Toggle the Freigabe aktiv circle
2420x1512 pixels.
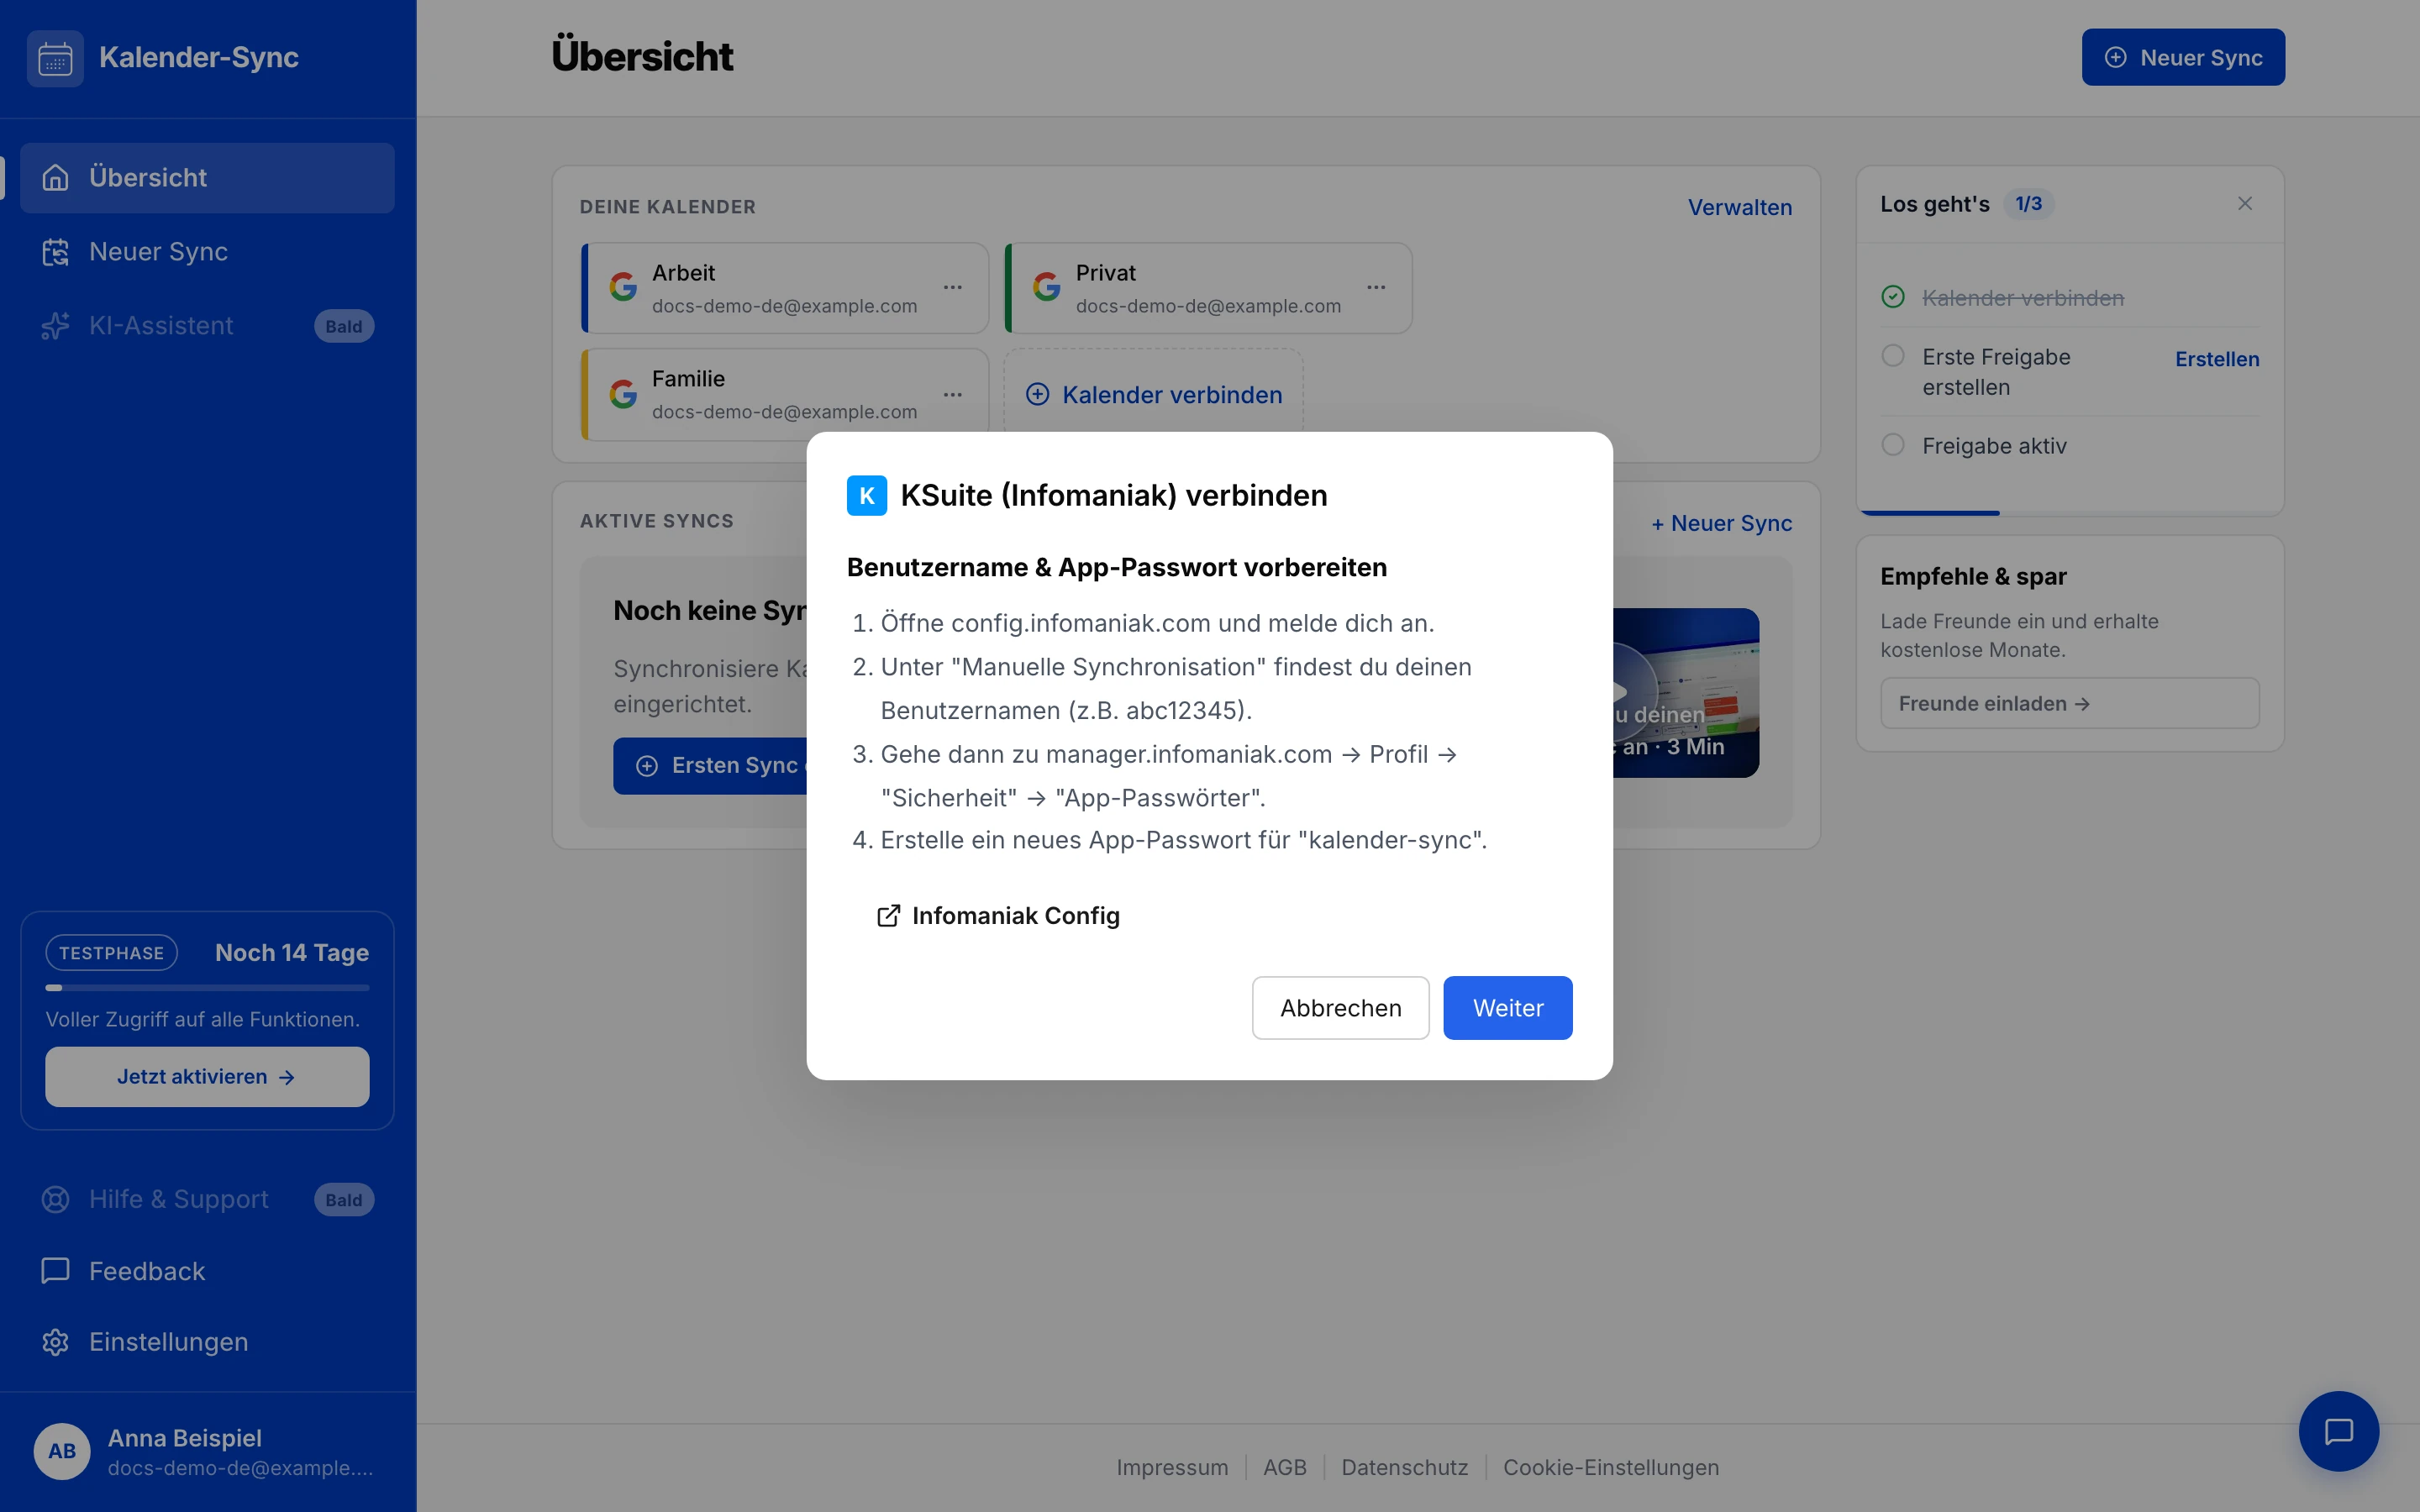[x=1892, y=445]
